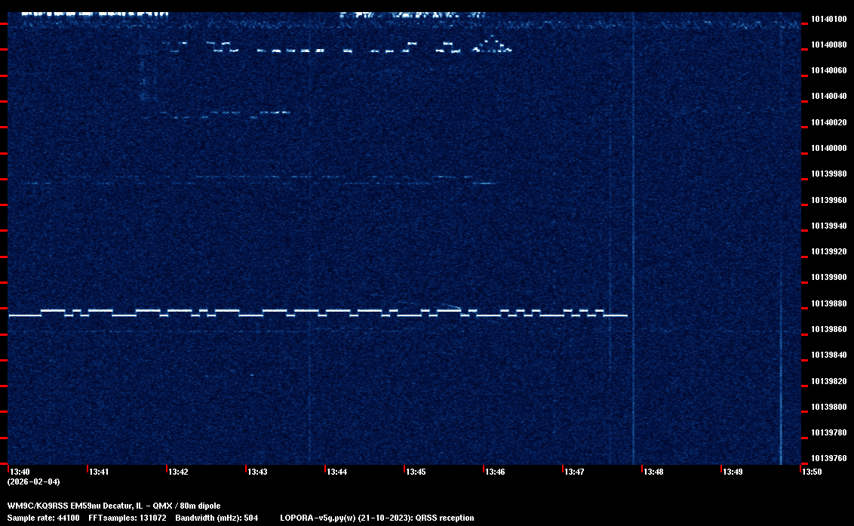Click the date text (2026-02-04)
Screen dimensions: 854x526
33,481
